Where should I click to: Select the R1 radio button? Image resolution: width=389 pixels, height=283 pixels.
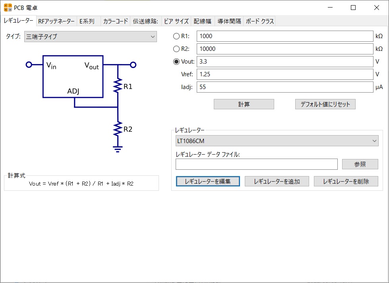(x=176, y=36)
